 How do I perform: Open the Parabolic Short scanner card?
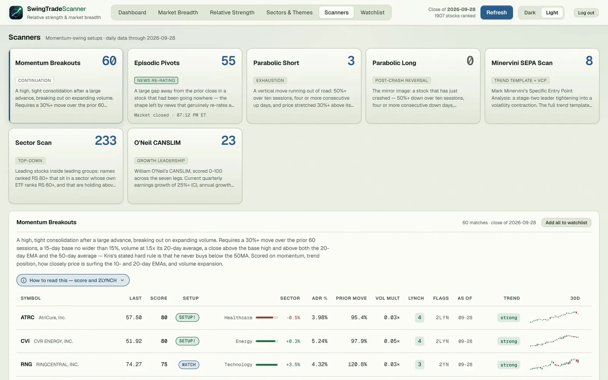304,86
